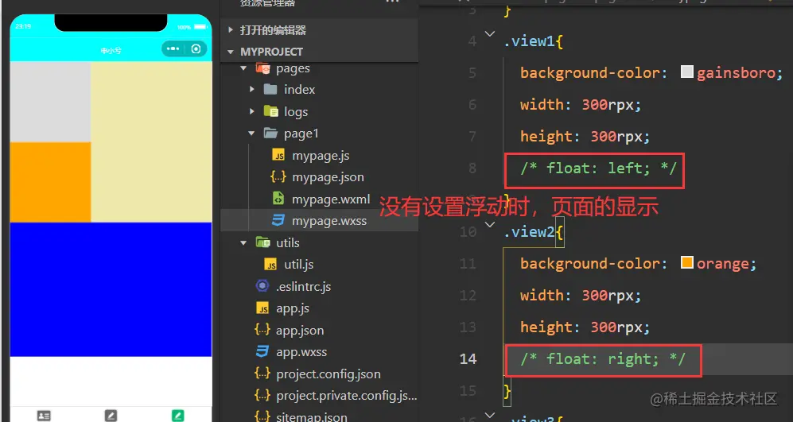Click the utils folder icon
This screenshot has width=793, height=422.
click(262, 242)
